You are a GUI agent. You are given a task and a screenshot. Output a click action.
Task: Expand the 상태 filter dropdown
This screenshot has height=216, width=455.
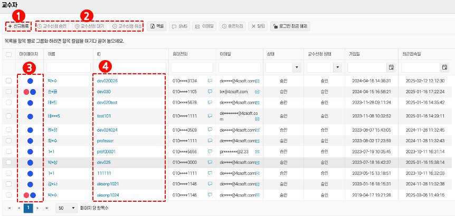pos(296,67)
